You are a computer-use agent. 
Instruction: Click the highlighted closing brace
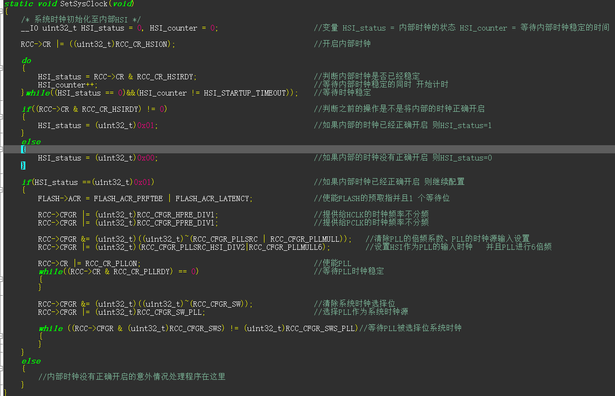23,166
